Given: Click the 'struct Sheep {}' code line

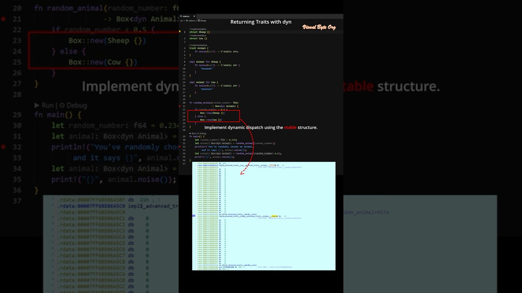Looking at the screenshot, I should point(199,32).
